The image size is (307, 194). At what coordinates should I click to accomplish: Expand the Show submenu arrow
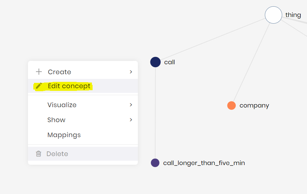point(131,120)
